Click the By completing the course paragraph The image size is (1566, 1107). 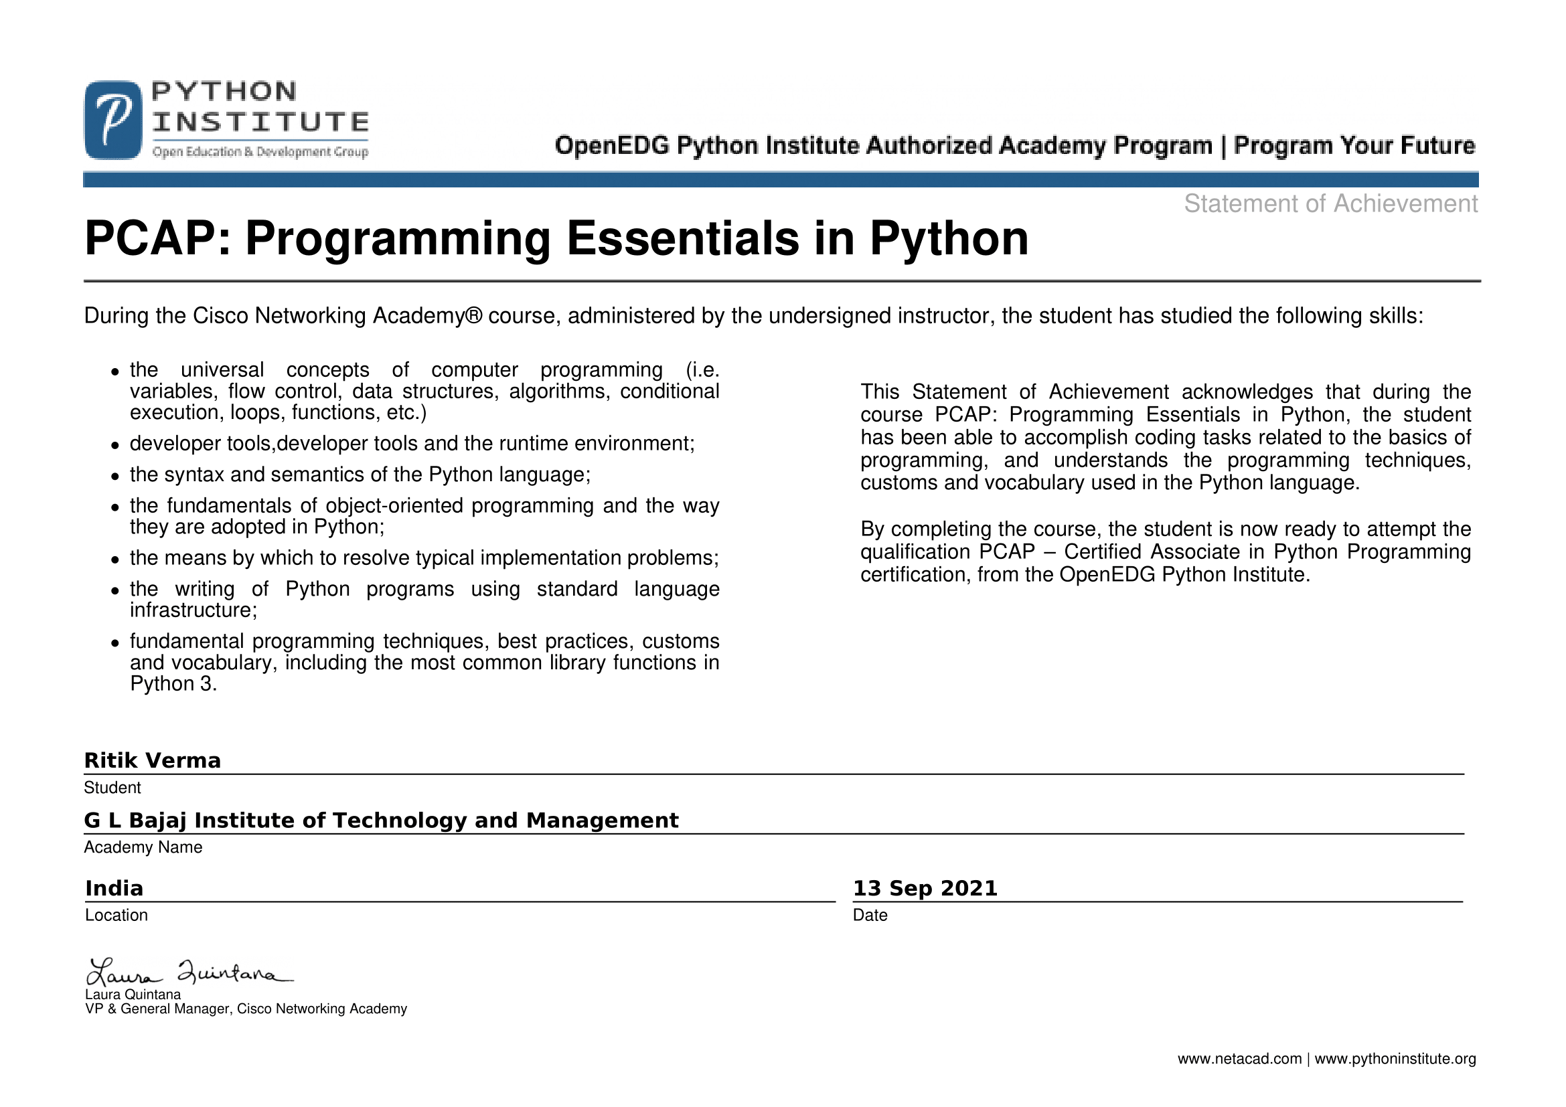point(1165,551)
